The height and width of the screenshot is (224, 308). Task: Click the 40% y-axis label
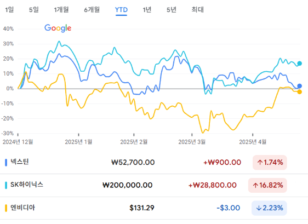tap(8, 28)
